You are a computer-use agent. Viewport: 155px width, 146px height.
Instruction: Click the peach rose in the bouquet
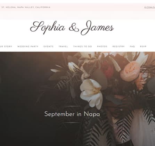tap(130, 71)
